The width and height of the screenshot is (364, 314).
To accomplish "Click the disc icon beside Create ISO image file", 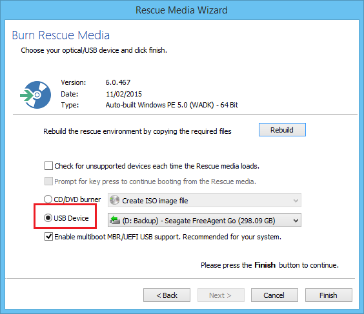I will click(x=114, y=200).
